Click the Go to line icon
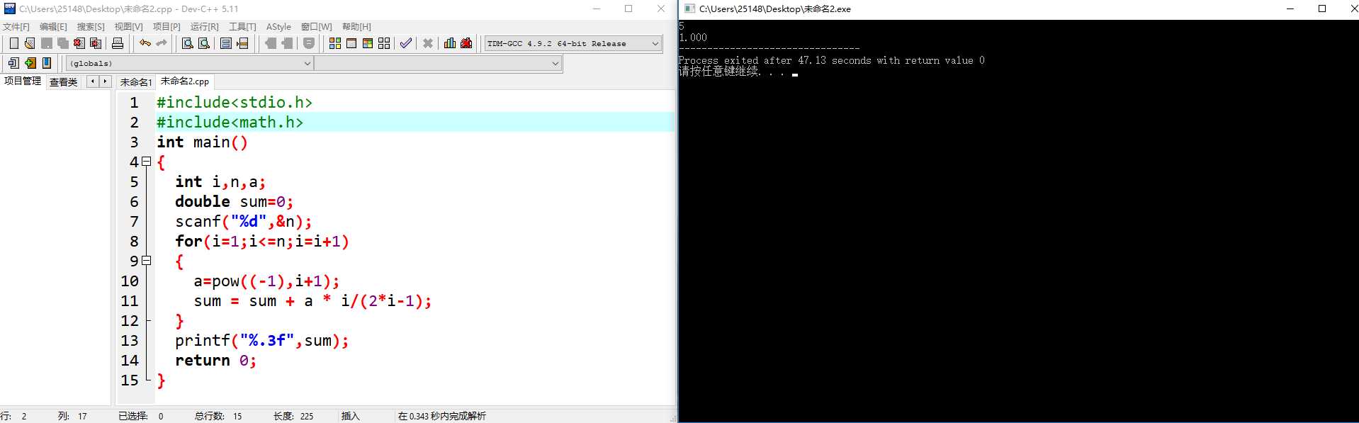The height and width of the screenshot is (423, 1359). [x=242, y=43]
